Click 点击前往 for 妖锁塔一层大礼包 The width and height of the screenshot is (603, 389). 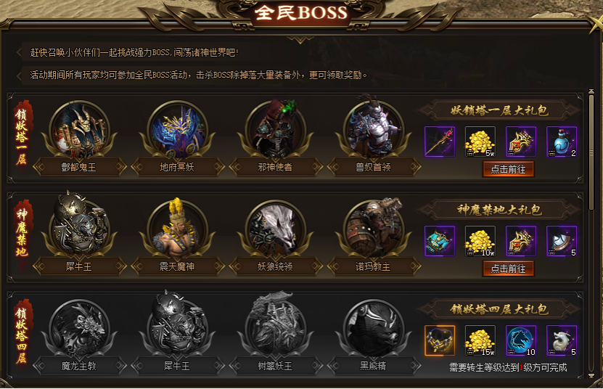pos(509,169)
